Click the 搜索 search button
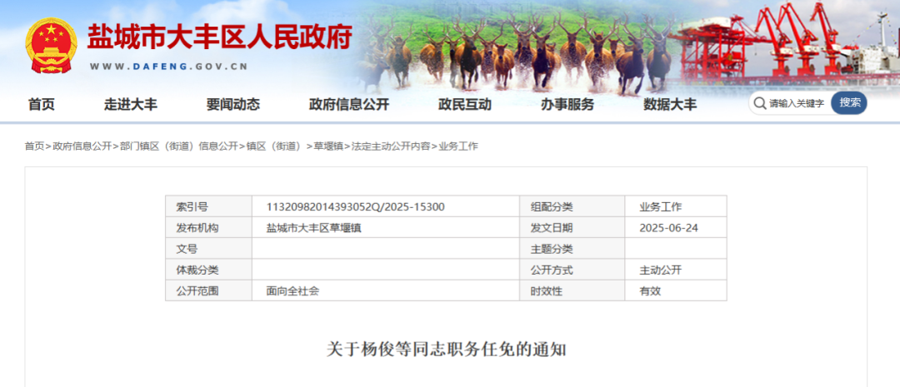900x387 pixels. (x=849, y=103)
